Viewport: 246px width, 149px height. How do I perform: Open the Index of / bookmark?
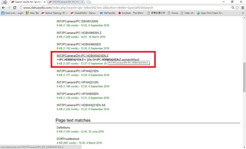[188, 13]
